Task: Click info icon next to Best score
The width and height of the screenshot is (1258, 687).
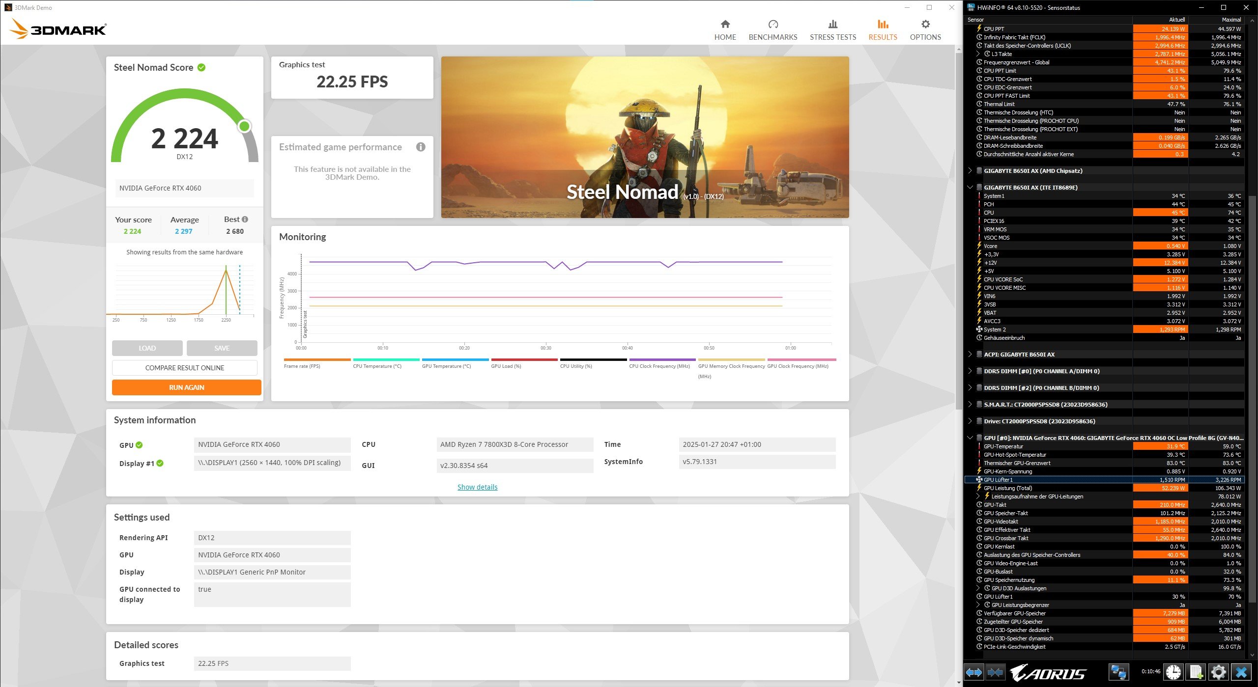Action: (245, 220)
